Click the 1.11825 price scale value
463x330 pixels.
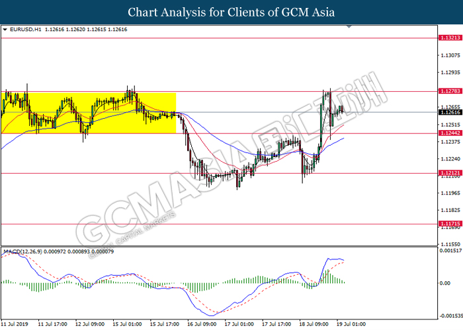click(450, 211)
